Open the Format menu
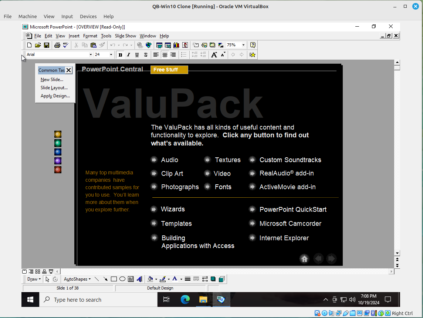Image resolution: width=423 pixels, height=318 pixels. [90, 36]
